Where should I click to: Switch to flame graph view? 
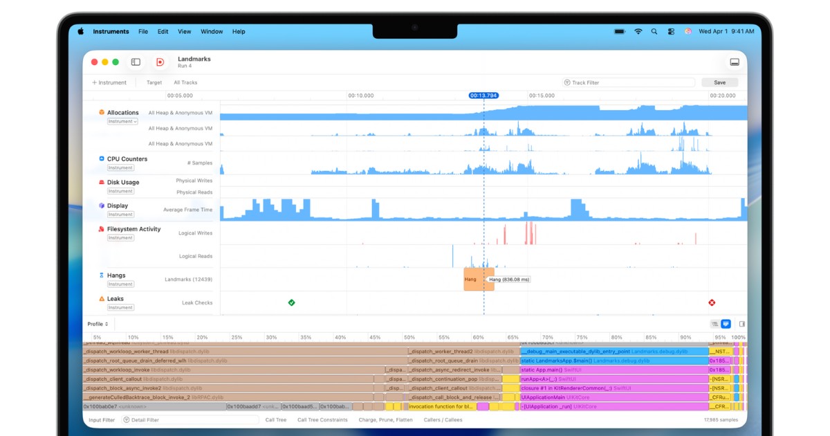tap(726, 324)
